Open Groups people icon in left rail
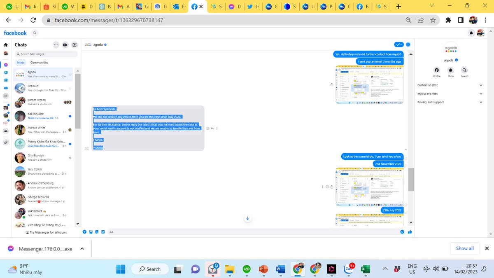The width and height of the screenshot is (494, 278). click(x=6, y=131)
